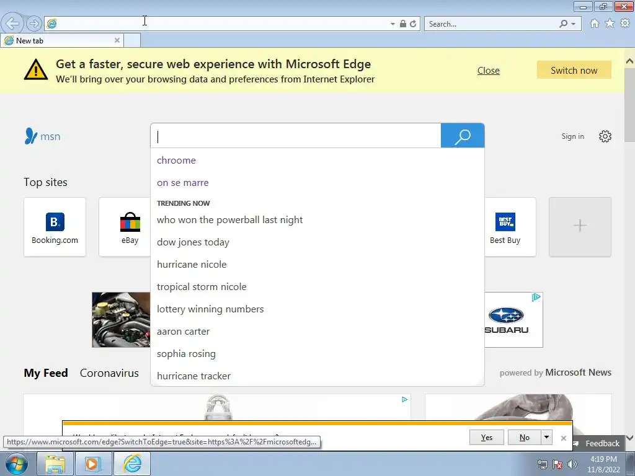The width and height of the screenshot is (635, 476).
Task: Click Internet Explorer taskbar icon
Action: (132, 464)
